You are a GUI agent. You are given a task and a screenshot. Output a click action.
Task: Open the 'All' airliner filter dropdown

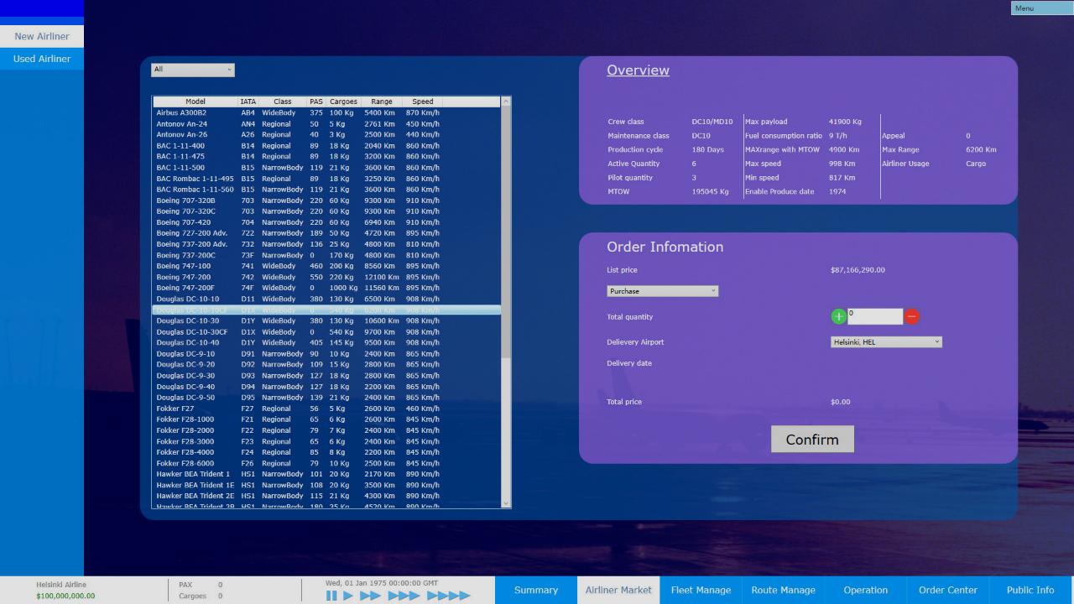pos(193,70)
